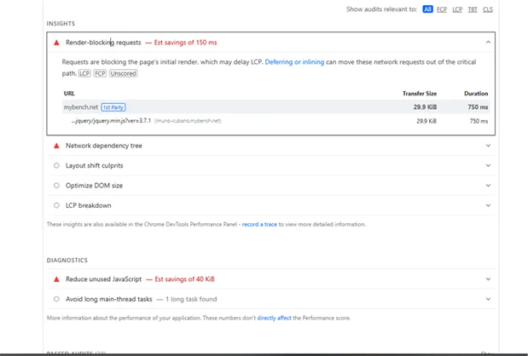Click red warning triangle beside Render-blocking requests

tap(56, 43)
